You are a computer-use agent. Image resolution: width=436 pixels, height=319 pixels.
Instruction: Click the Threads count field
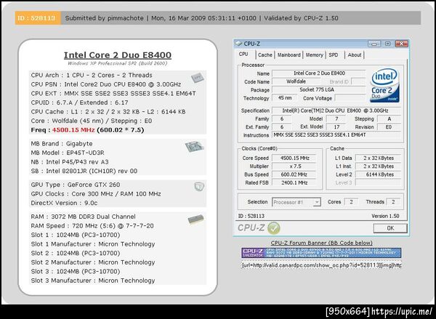(393, 202)
